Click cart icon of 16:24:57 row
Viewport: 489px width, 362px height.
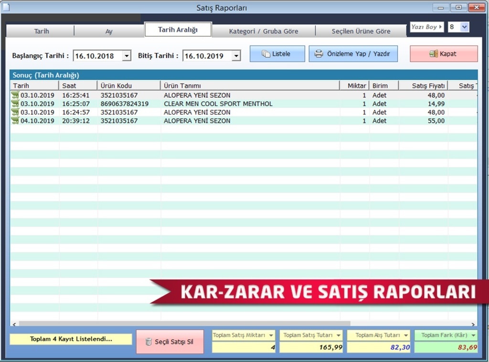15,112
